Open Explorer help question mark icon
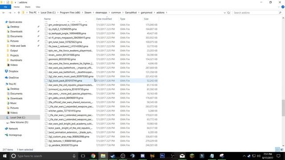Screen dimensions: 285x160 tap(283, 7)
